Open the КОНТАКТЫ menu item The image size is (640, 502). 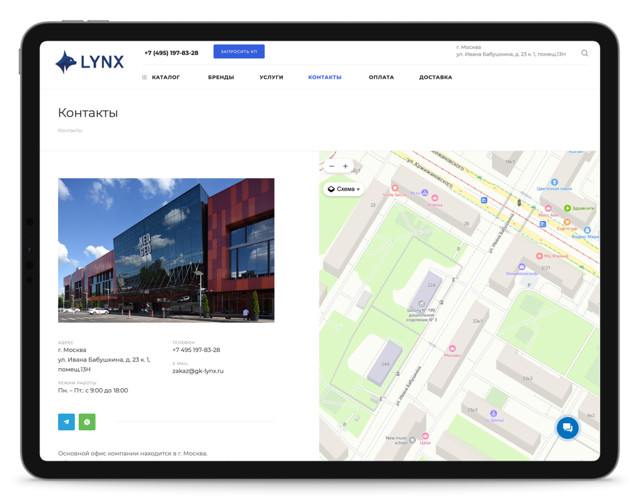tap(325, 77)
